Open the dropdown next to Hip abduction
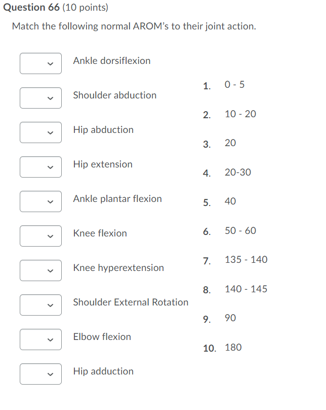The image size is (326, 410). tap(40, 132)
